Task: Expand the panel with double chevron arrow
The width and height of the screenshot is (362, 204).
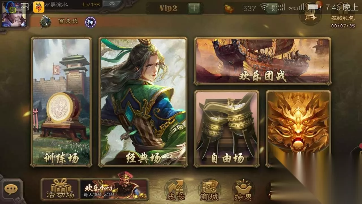Action: coord(112,4)
